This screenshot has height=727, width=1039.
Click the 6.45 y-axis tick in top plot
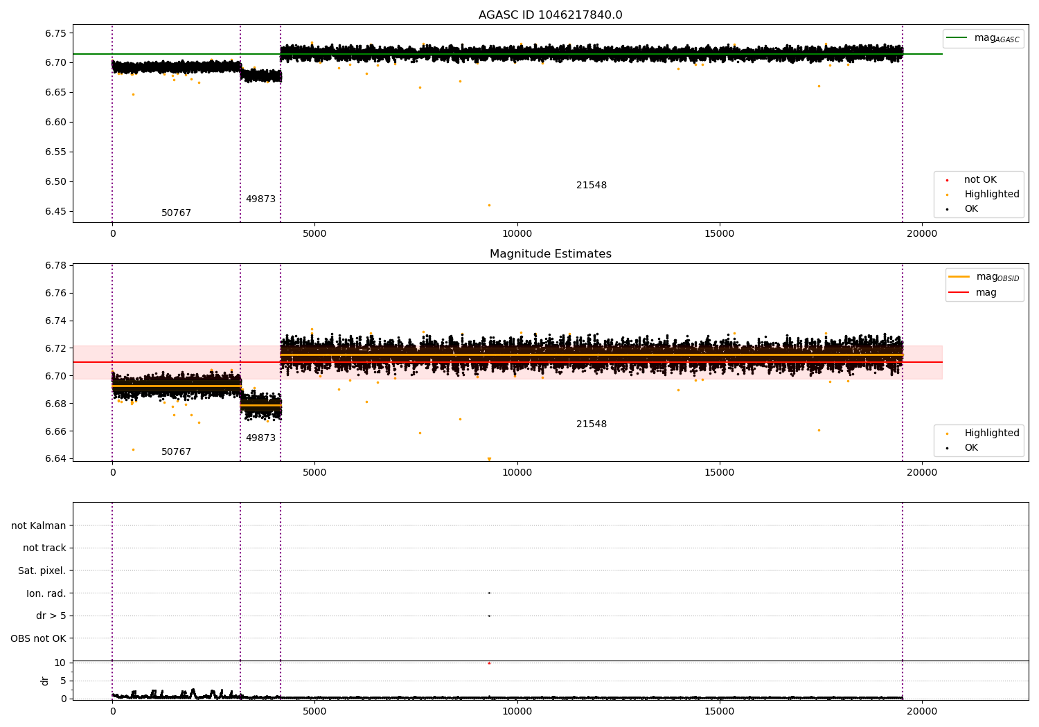[55, 212]
